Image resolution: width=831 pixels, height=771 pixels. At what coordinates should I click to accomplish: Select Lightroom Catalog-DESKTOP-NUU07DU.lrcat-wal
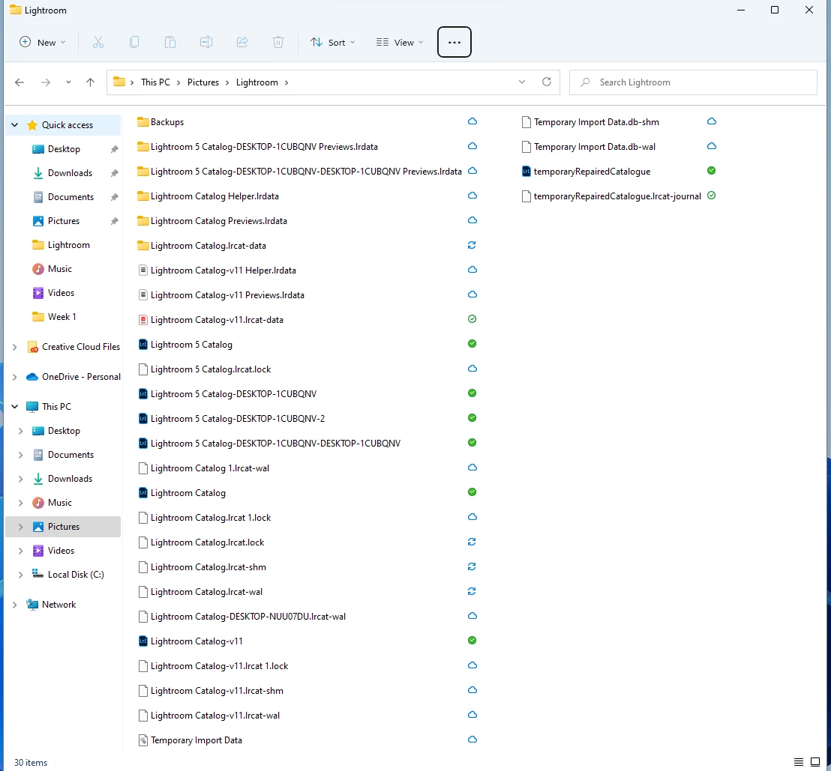(247, 617)
